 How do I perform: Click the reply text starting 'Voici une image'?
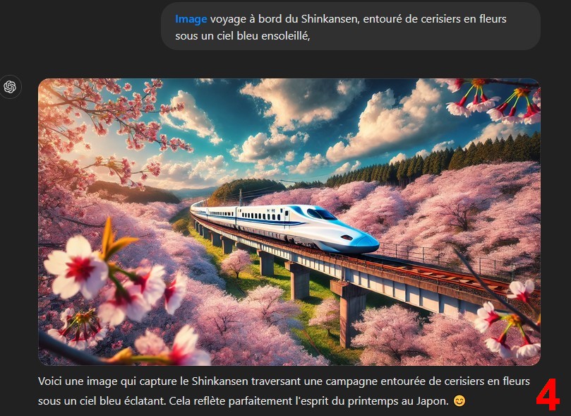(x=284, y=391)
